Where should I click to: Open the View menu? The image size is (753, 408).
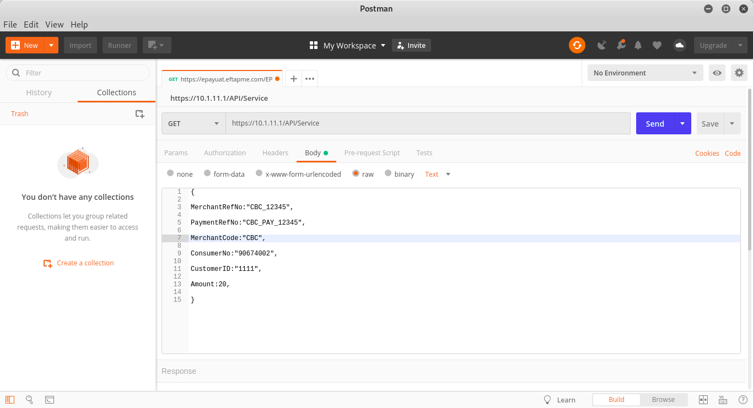[x=55, y=24]
